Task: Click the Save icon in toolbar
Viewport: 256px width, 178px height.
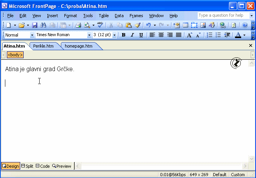Action: click(35, 25)
